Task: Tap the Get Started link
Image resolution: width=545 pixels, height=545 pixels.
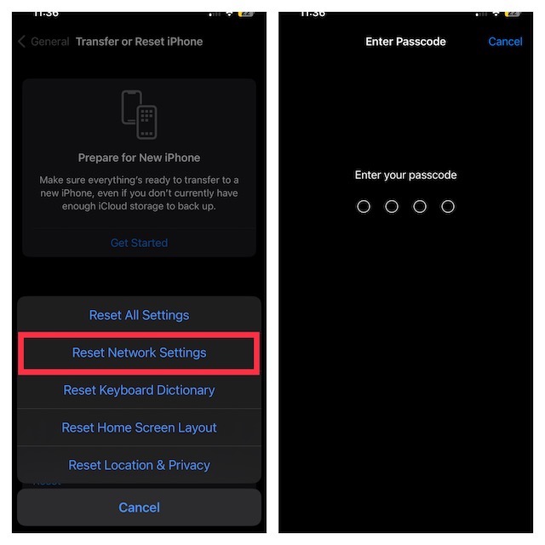Action: click(139, 243)
